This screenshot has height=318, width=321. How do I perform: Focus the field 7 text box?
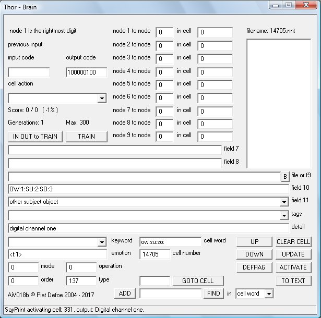pos(115,150)
